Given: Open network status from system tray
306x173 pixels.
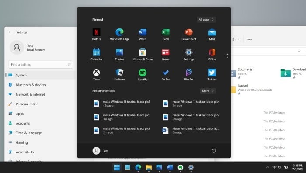Looking at the screenshot, I should click(275, 167).
